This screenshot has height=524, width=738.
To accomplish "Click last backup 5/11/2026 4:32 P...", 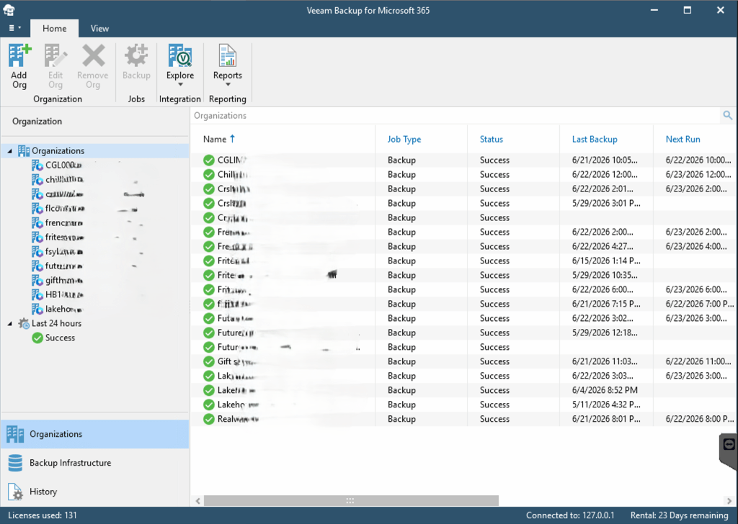I will (x=606, y=405).
